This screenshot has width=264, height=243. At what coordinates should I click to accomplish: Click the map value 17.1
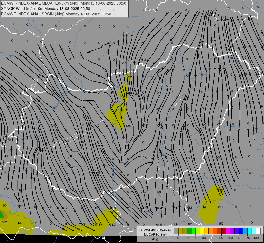point(174,191)
